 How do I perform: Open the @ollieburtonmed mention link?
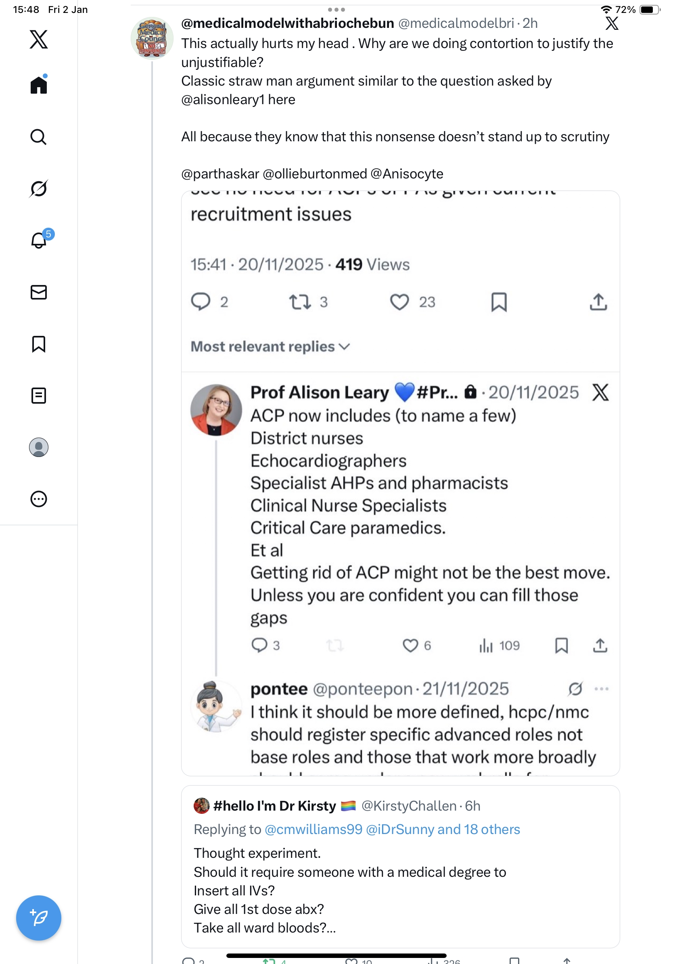[315, 174]
